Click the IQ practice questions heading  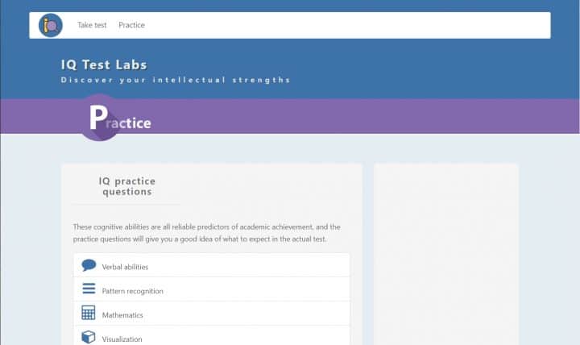(126, 186)
